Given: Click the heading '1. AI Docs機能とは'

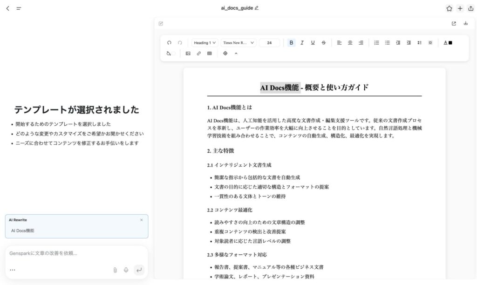Looking at the screenshot, I should (x=229, y=108).
